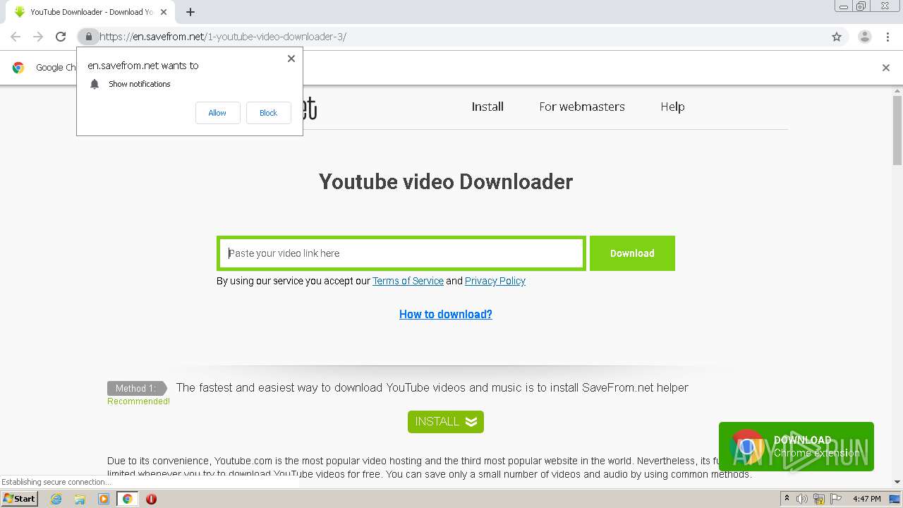Click the Youtube video Downloader heading
Screen dimensions: 903x508
click(446, 181)
